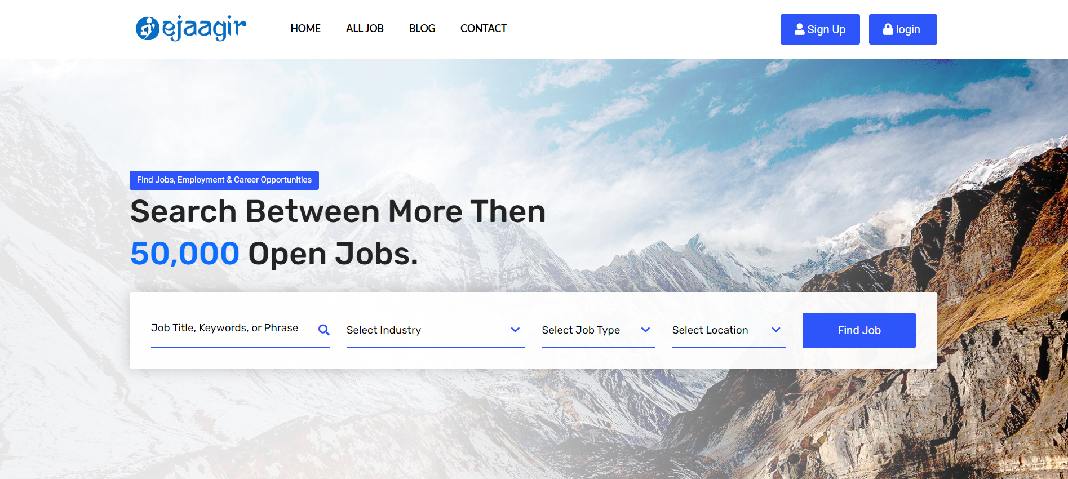Screen dimensions: 1068x479
Task: Visit the CONTACT page
Action: point(484,28)
